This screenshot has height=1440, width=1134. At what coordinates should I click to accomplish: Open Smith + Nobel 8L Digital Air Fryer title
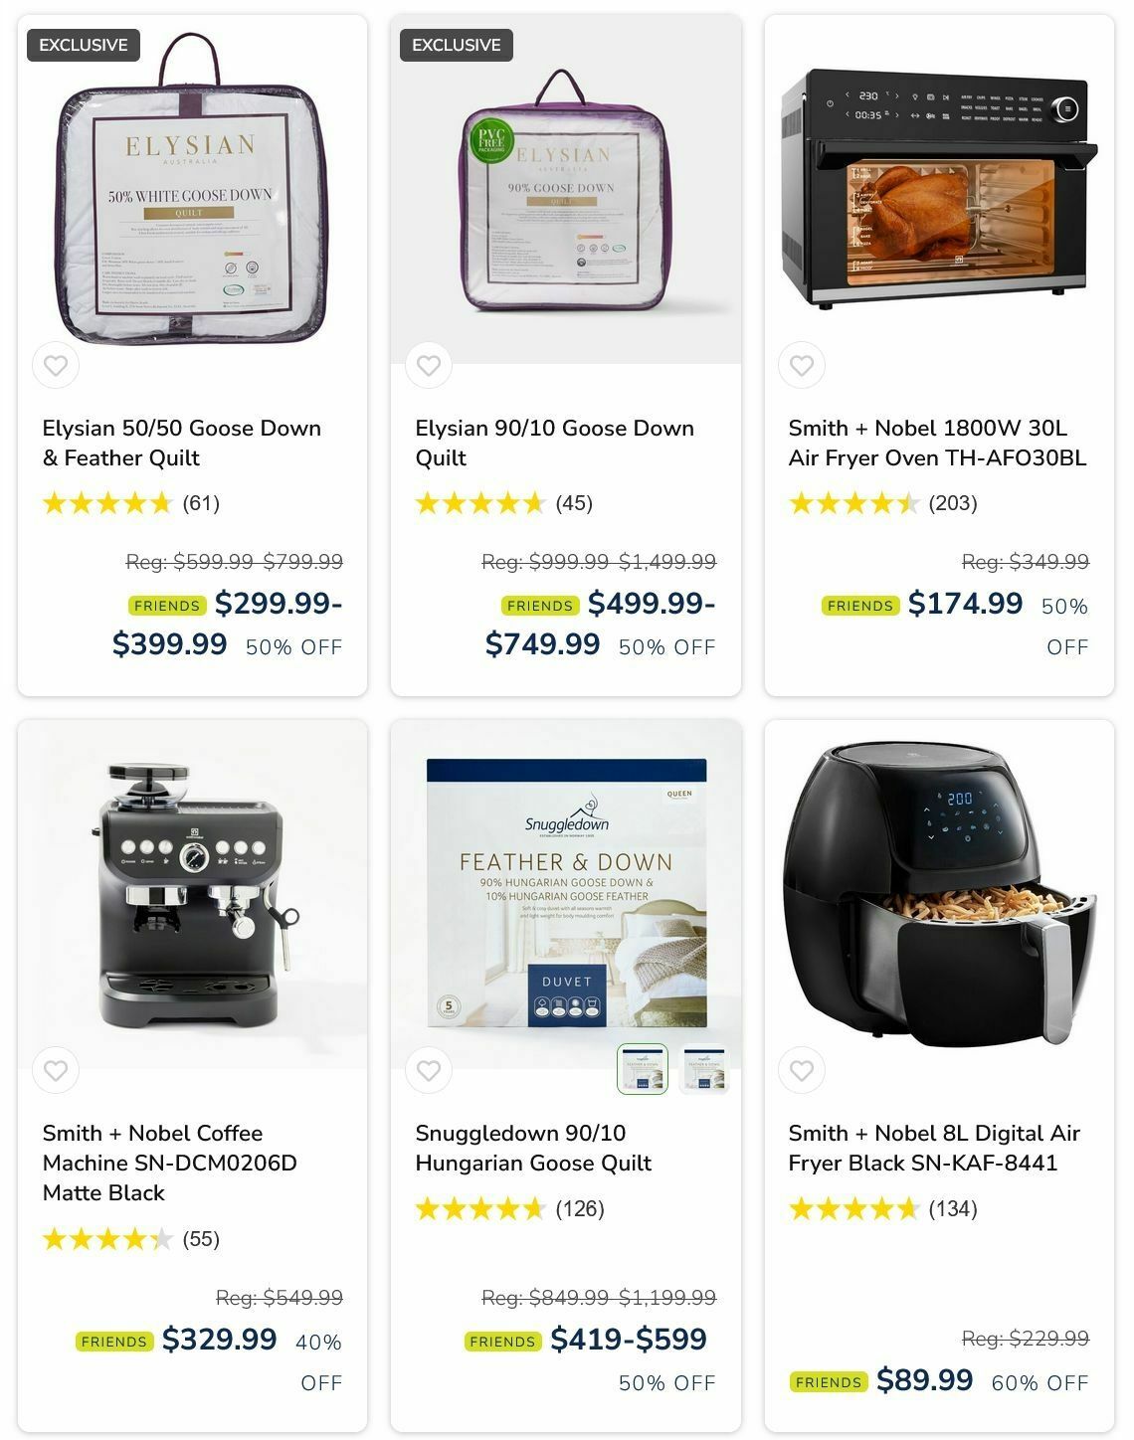click(x=934, y=1149)
